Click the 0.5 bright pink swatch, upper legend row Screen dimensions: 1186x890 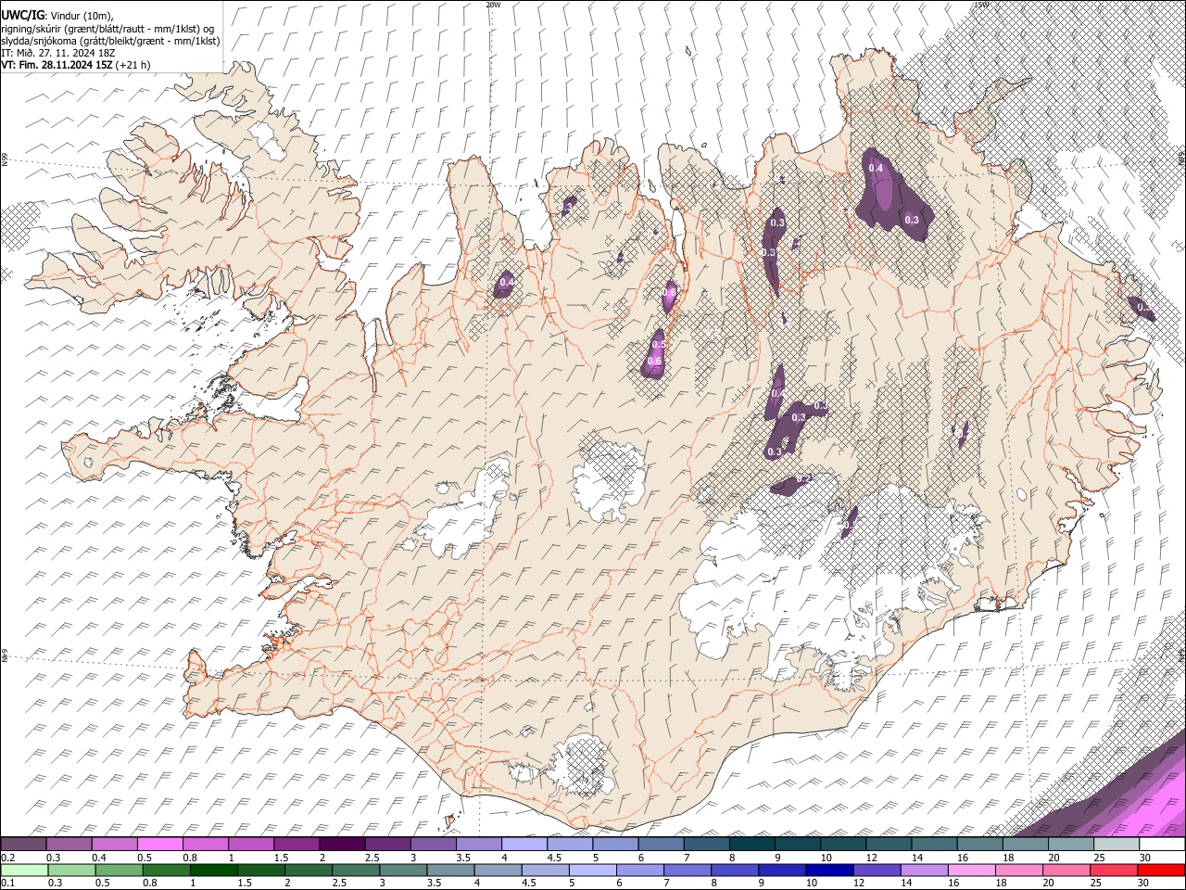point(160,845)
